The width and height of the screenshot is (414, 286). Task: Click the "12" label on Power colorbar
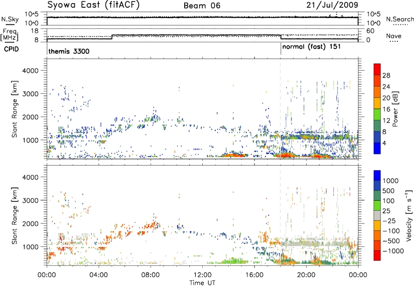click(x=386, y=121)
